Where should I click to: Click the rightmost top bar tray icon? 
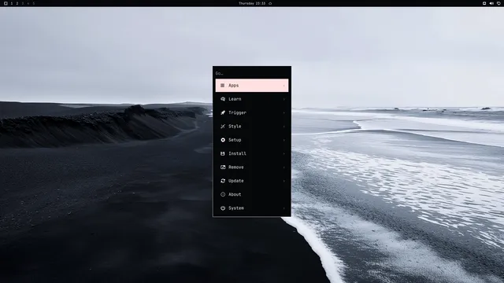tap(498, 3)
